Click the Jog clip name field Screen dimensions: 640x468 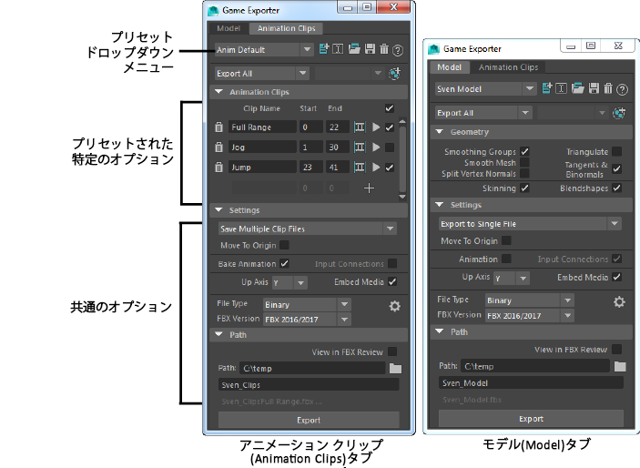[x=262, y=147]
